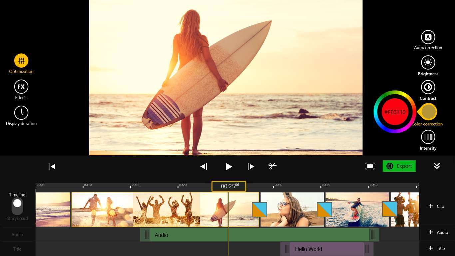
Task: Jump to the start of the video
Action: [52, 166]
